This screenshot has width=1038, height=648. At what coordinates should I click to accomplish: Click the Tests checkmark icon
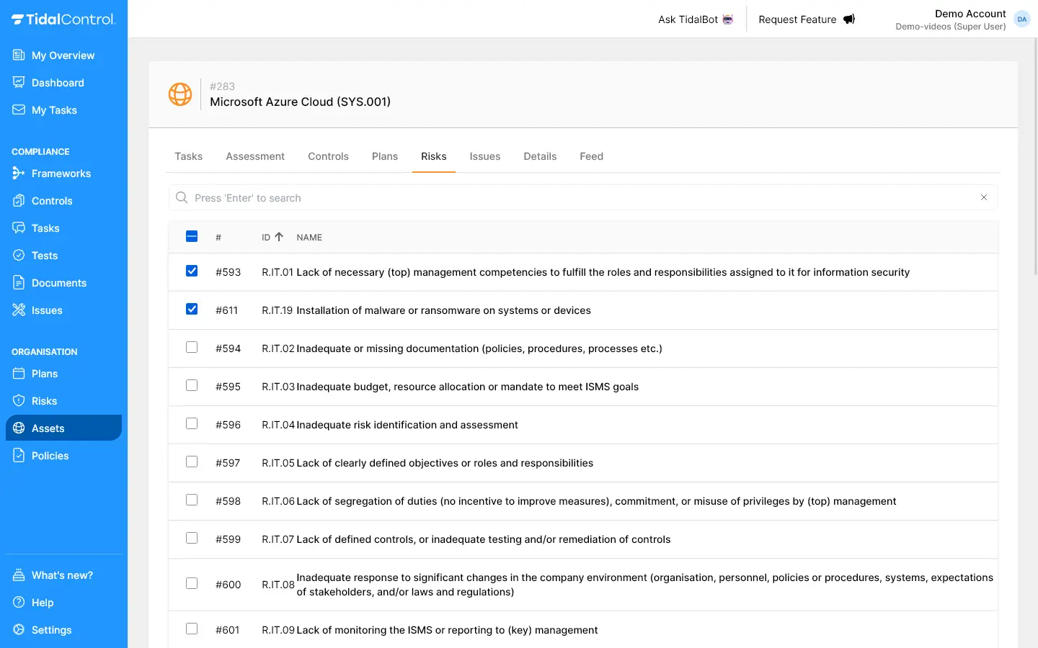19,256
